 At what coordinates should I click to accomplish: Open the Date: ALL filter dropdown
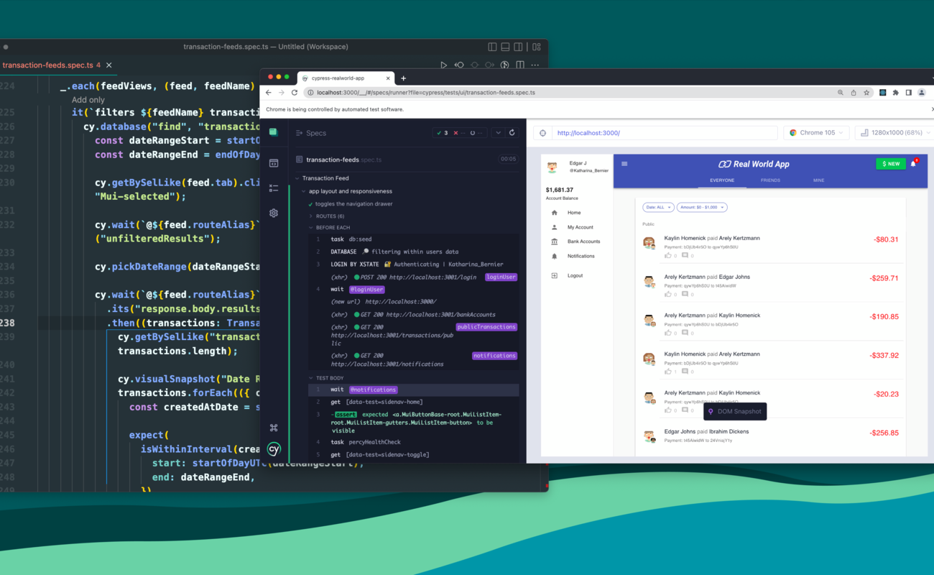[658, 207]
